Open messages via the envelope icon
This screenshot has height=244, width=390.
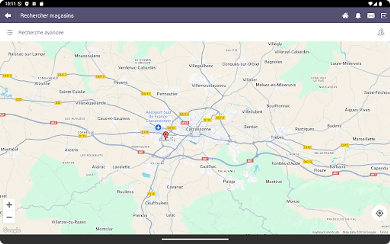[371, 15]
